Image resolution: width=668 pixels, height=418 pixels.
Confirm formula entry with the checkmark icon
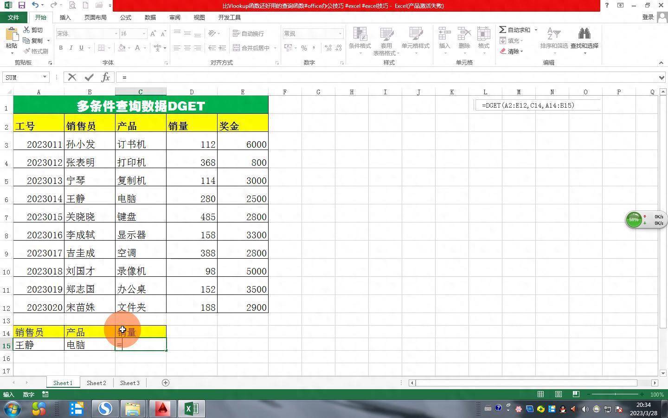89,77
